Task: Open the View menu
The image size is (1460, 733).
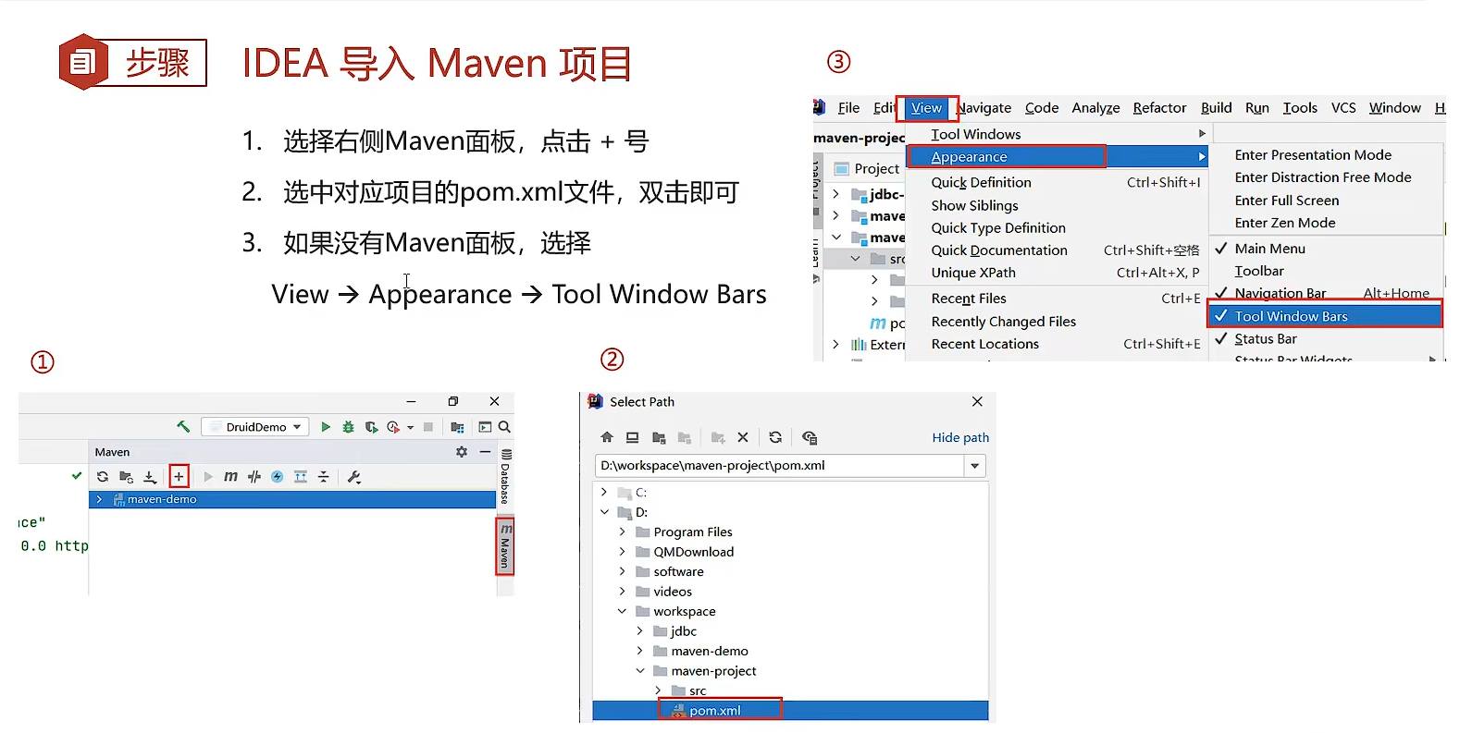Action: tap(926, 108)
